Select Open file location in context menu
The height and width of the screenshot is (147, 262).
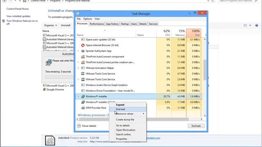[128, 130]
